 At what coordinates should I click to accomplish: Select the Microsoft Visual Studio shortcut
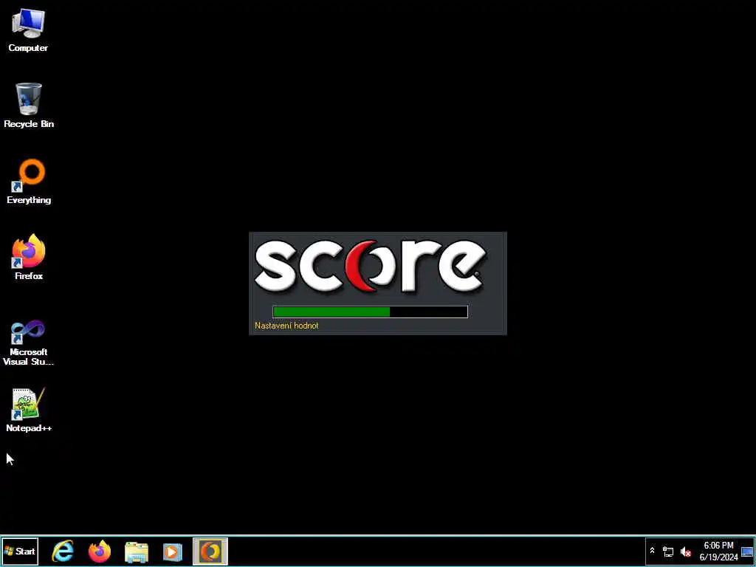[29, 343]
